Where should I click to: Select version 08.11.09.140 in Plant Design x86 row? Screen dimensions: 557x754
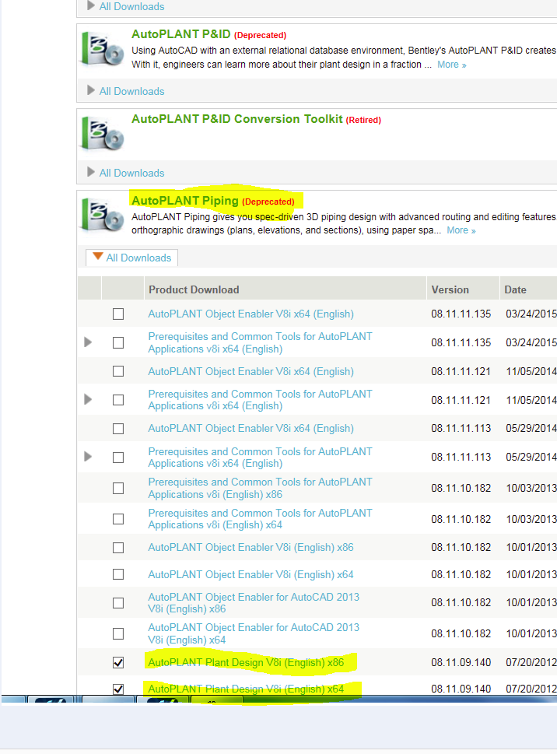click(461, 663)
